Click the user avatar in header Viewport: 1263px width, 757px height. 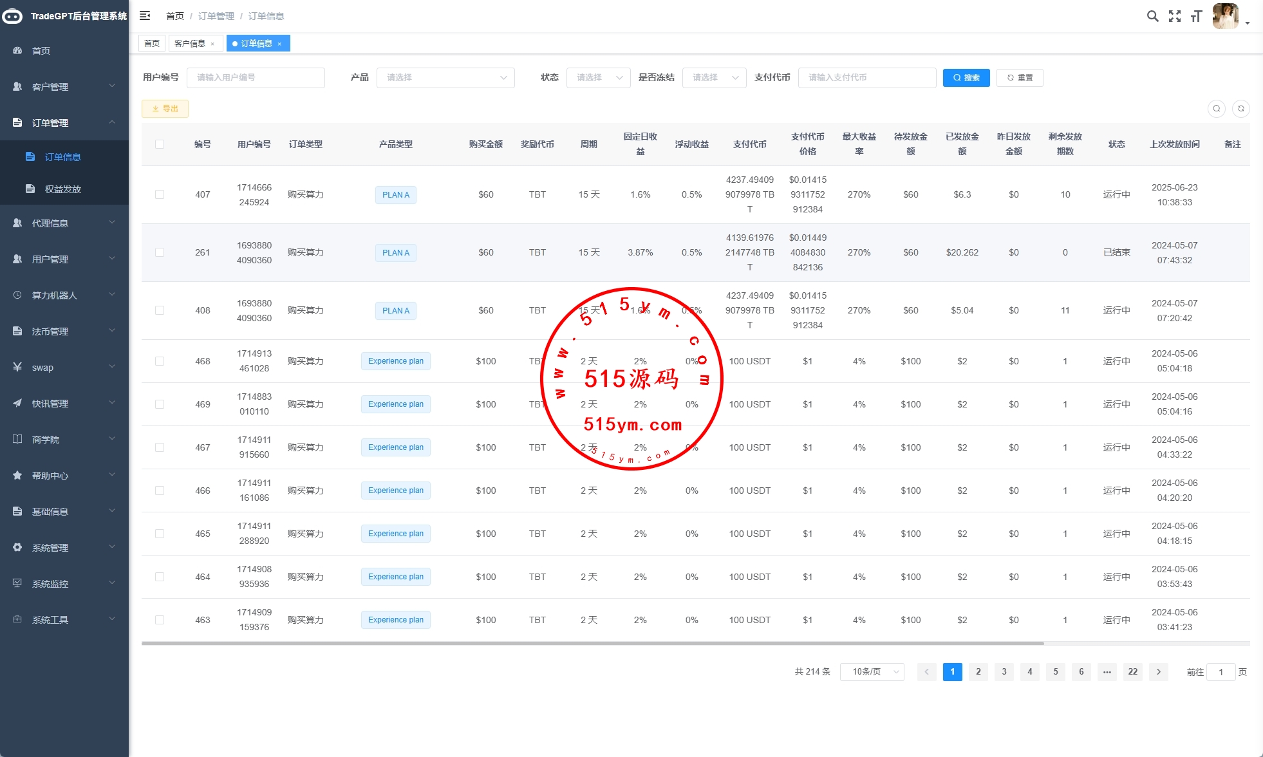[1225, 16]
